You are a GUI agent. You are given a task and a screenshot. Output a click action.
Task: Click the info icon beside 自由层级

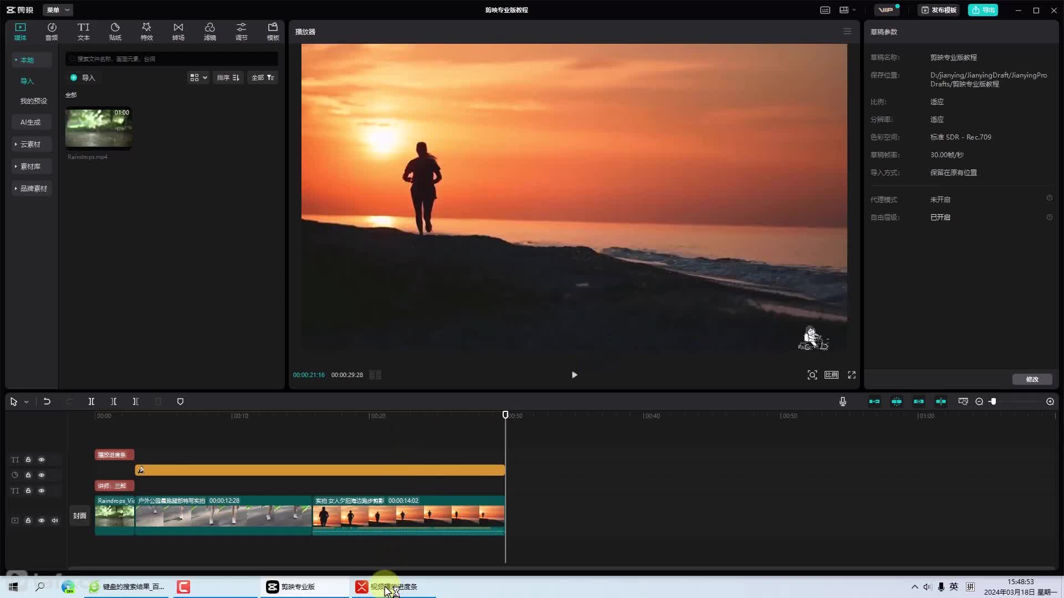1049,218
